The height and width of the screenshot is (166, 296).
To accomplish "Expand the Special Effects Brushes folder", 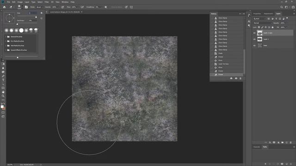I will pos(6,50).
